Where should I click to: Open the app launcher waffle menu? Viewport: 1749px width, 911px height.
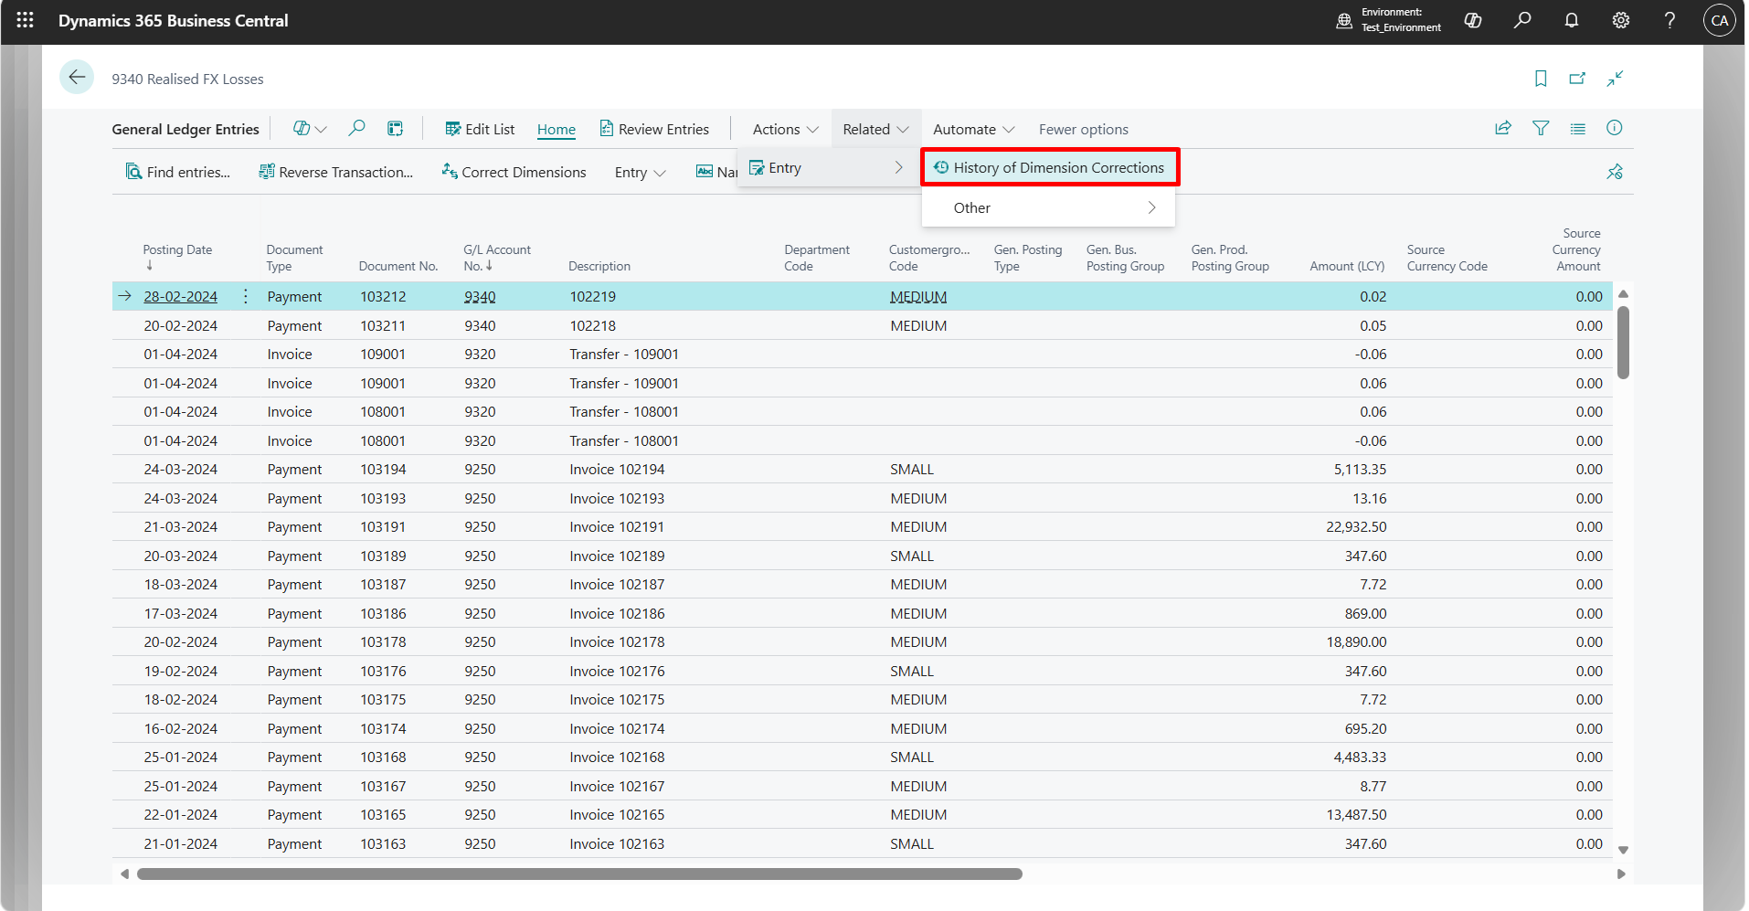[26, 20]
